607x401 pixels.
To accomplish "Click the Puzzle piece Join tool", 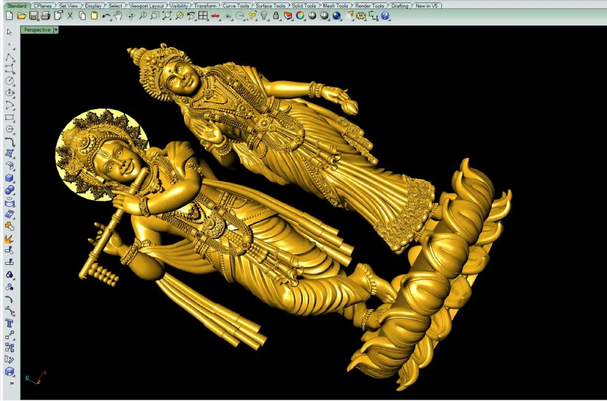I will click(9, 226).
